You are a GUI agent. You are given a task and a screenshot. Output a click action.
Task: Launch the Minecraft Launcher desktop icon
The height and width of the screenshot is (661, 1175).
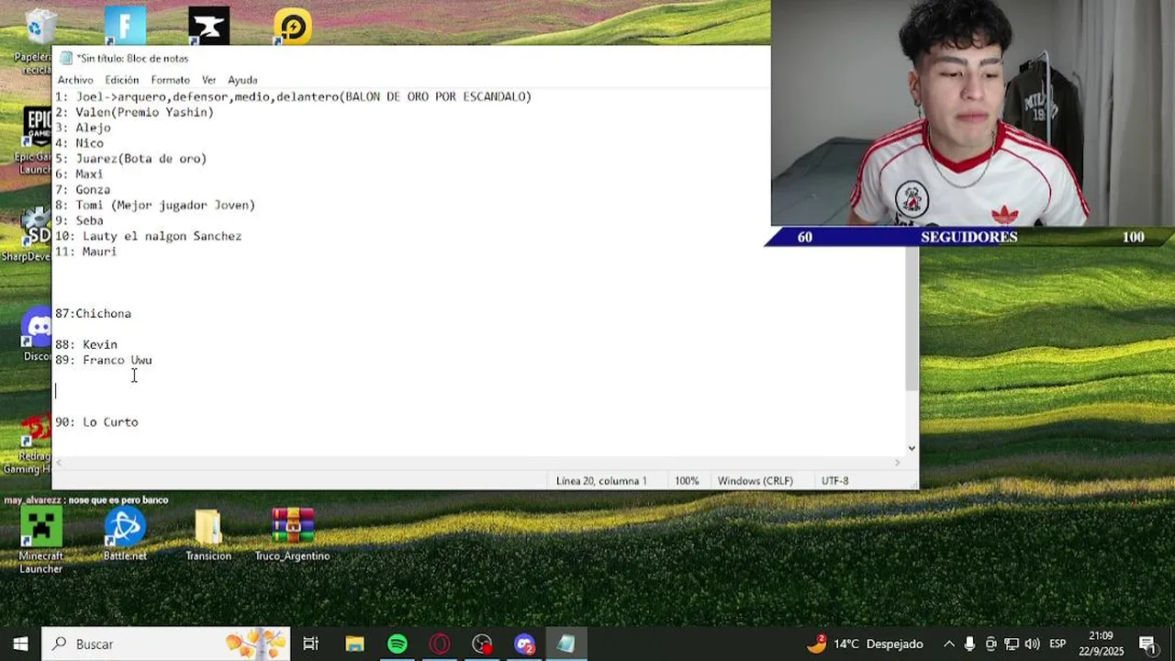click(41, 541)
